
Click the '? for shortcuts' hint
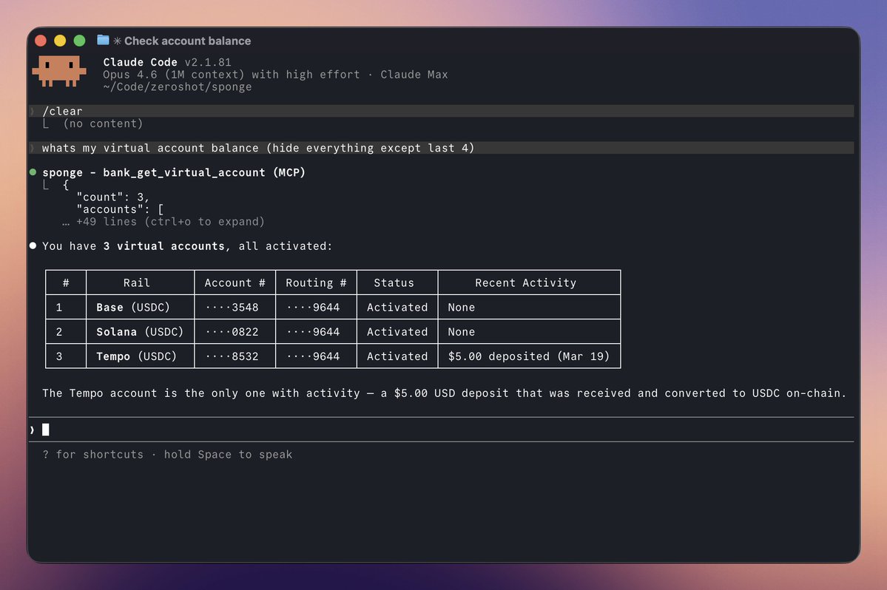tap(92, 455)
